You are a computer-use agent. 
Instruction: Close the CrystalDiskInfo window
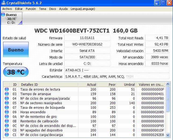(169, 3)
